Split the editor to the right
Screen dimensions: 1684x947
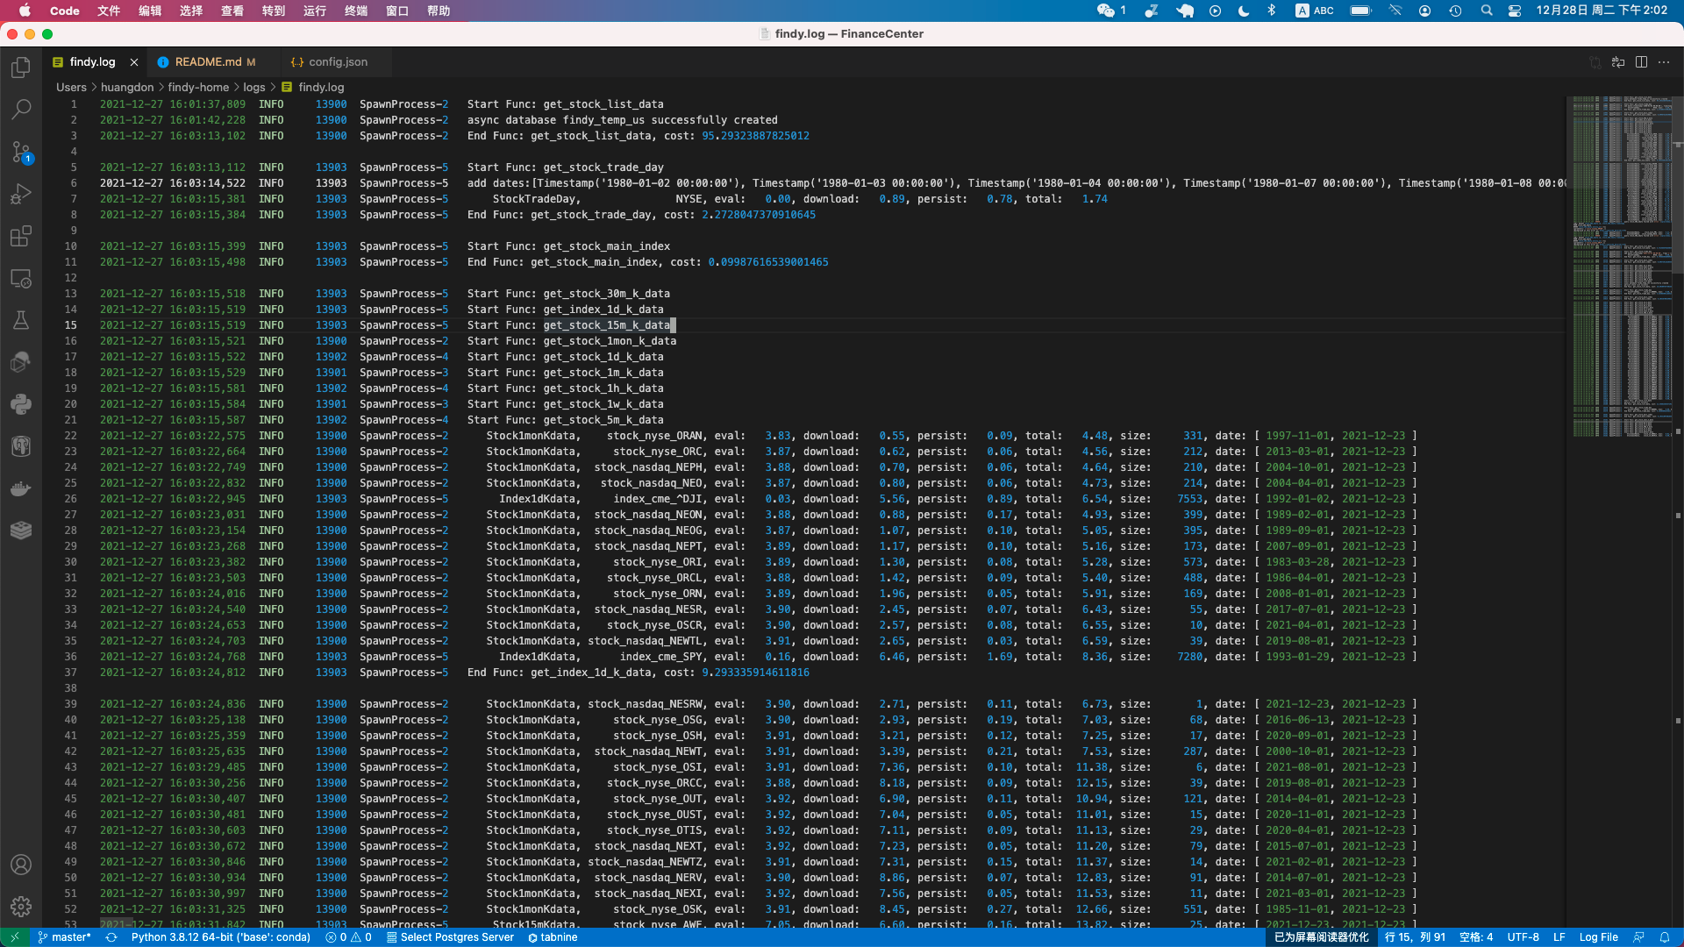click(x=1641, y=62)
